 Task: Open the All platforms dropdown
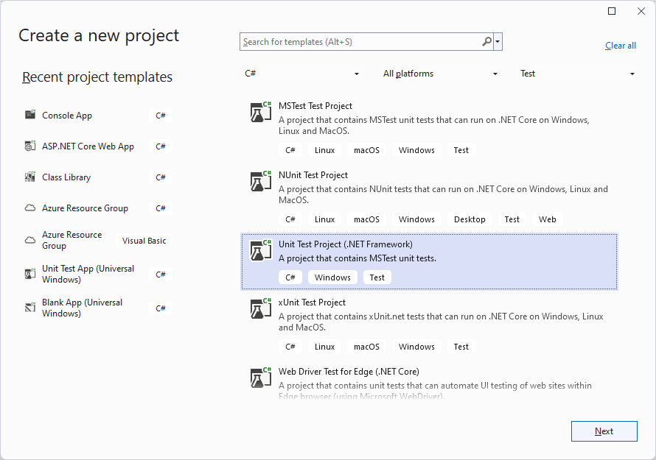coord(439,73)
